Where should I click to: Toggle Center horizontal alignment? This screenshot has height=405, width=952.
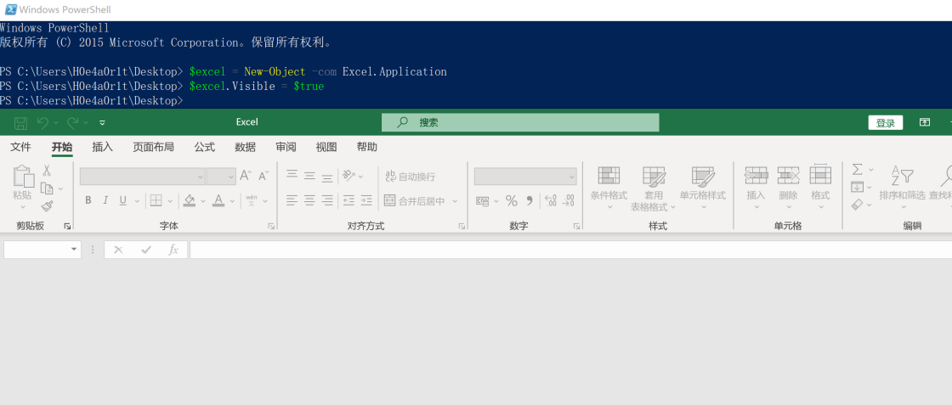[309, 200]
